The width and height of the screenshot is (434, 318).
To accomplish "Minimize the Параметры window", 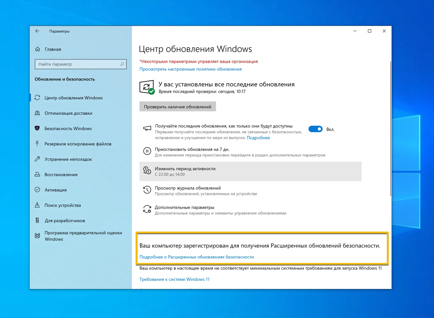I will (x=355, y=31).
